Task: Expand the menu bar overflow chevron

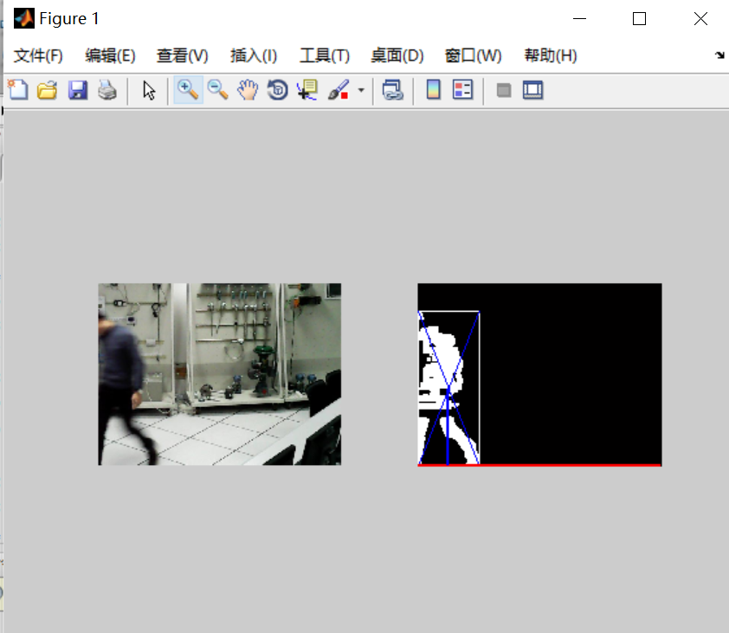Action: [x=719, y=55]
